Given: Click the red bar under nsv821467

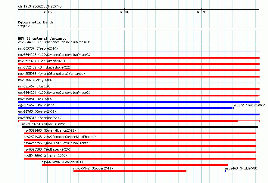Looking at the screenshot, I should (x=139, y=89).
